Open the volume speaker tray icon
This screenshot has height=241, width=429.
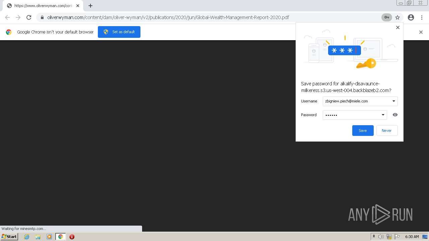(x=381, y=237)
